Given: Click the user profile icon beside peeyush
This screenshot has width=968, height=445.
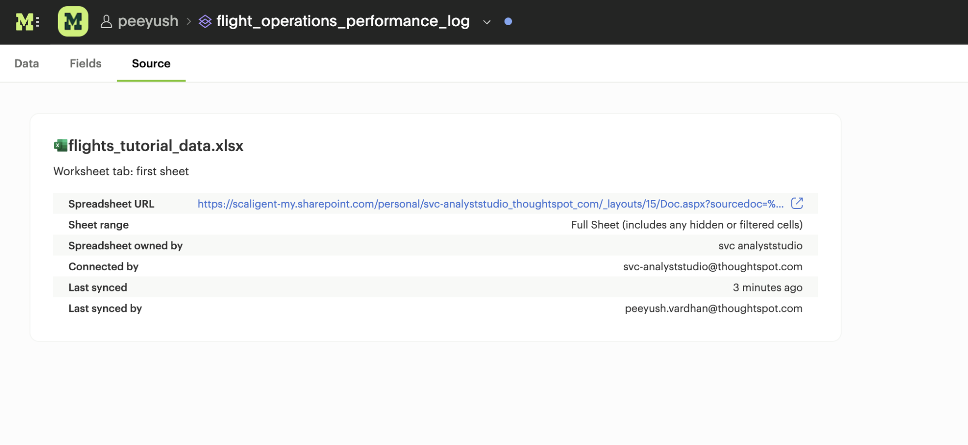Looking at the screenshot, I should click(x=106, y=22).
